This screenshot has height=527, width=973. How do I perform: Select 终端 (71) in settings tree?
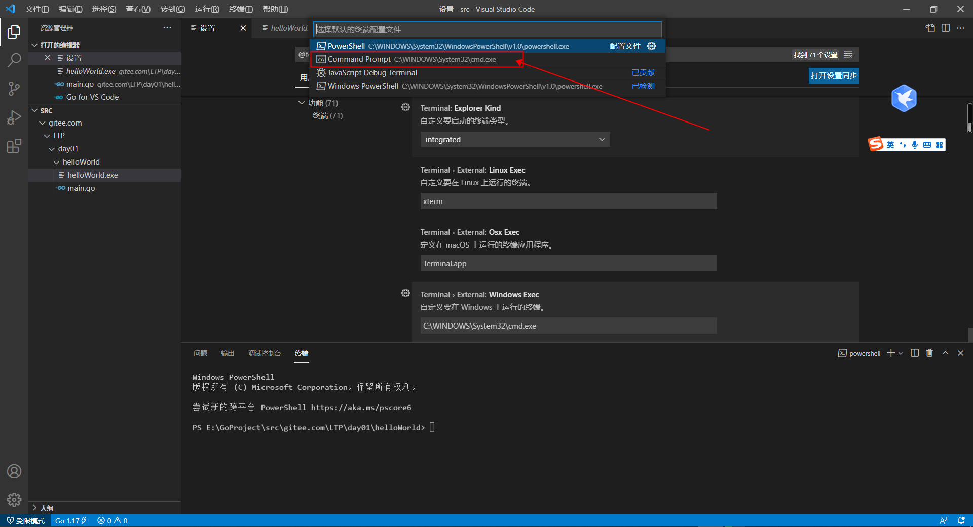327,116
